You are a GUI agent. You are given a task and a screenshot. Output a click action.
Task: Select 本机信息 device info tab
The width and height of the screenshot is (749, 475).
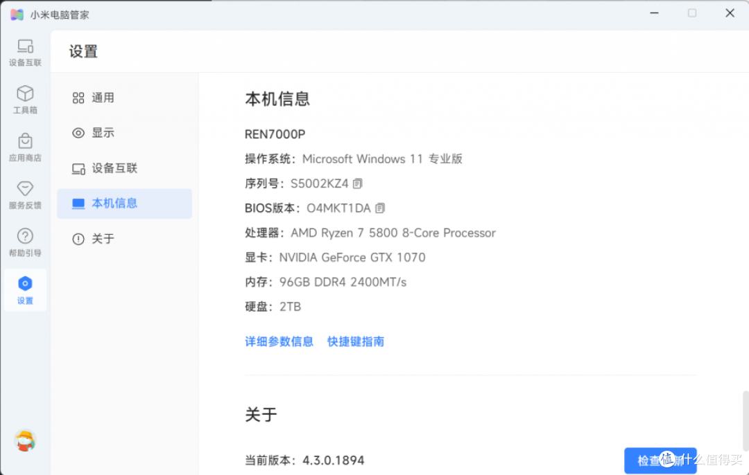pyautogui.click(x=124, y=204)
